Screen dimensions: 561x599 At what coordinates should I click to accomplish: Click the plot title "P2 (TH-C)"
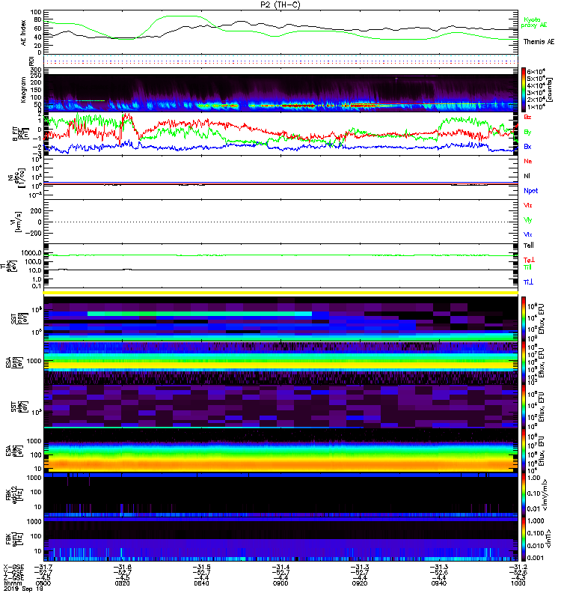[280, 4]
